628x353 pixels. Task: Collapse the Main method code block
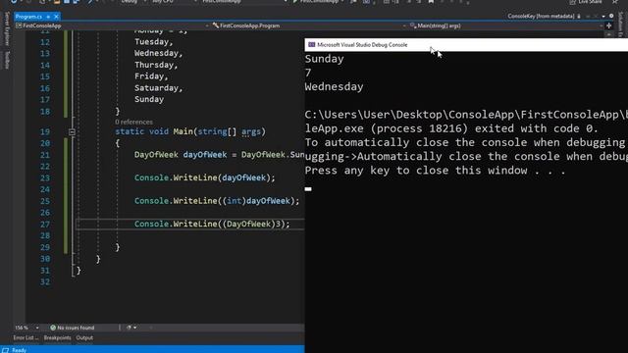tap(72, 131)
